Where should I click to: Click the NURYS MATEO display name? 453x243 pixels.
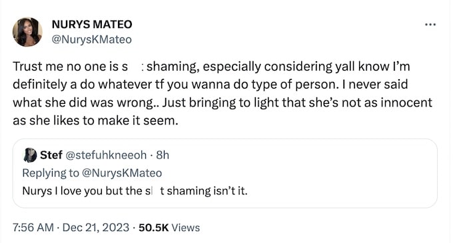point(92,25)
